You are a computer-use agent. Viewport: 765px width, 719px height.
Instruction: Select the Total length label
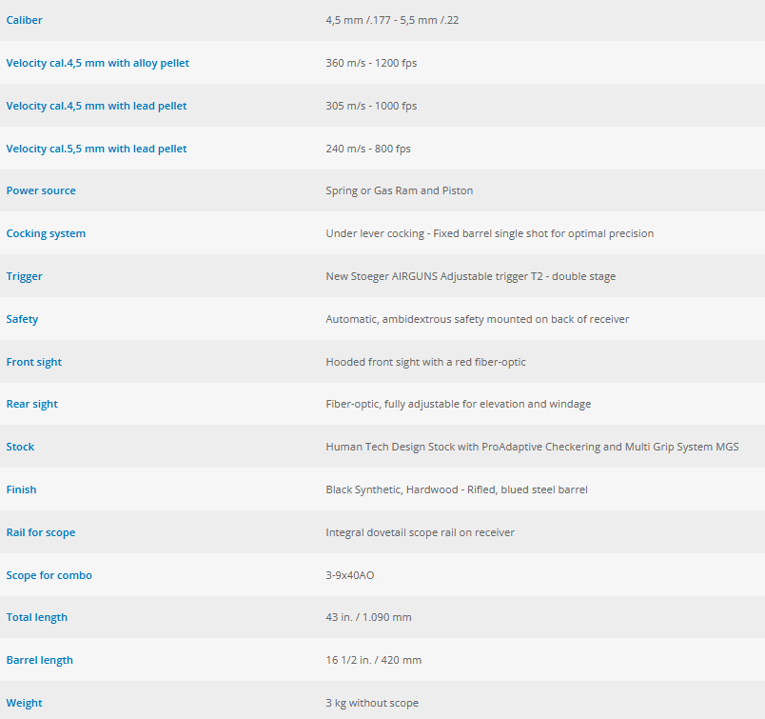click(37, 617)
